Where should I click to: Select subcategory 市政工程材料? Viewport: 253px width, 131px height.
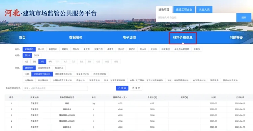pyautogui.click(x=100, y=74)
